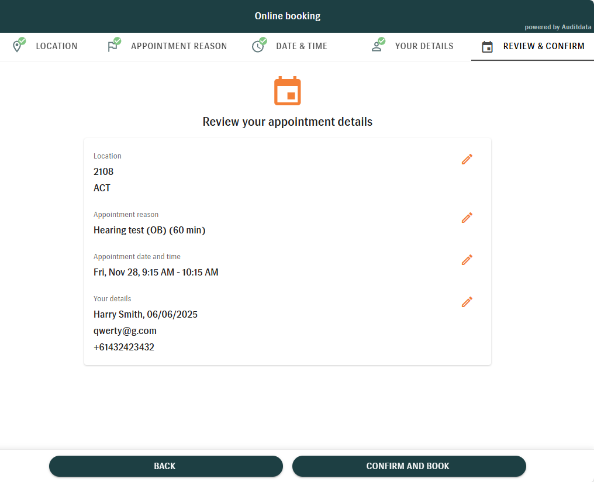Click the large orange calendar icon
Screen dimensions: 594x482
coord(287,91)
